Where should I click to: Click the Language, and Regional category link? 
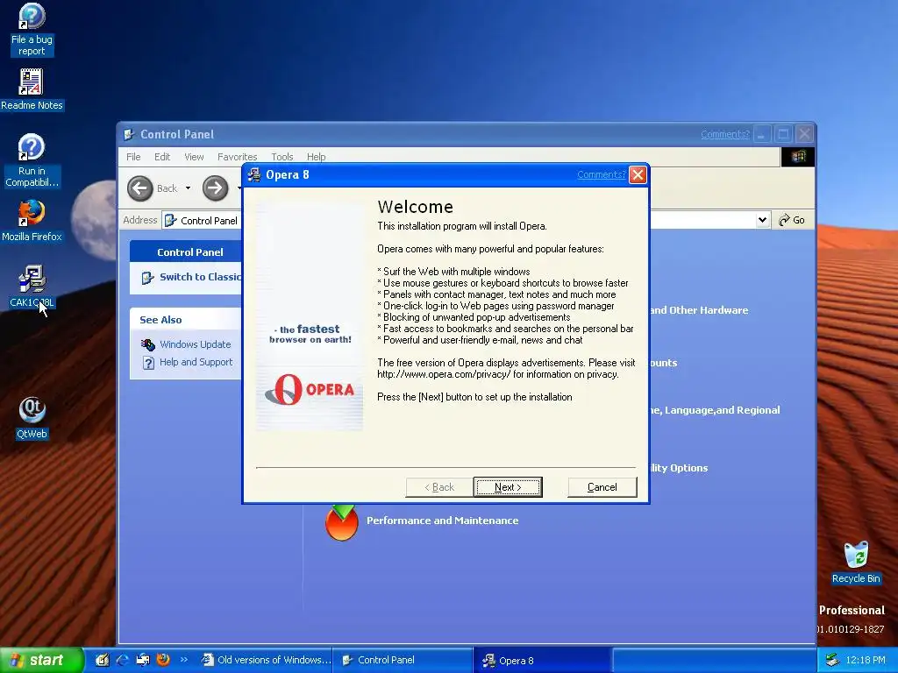[715, 410]
